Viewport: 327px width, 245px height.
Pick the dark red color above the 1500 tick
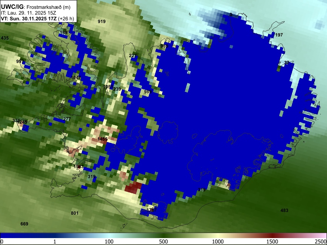coord(272,235)
